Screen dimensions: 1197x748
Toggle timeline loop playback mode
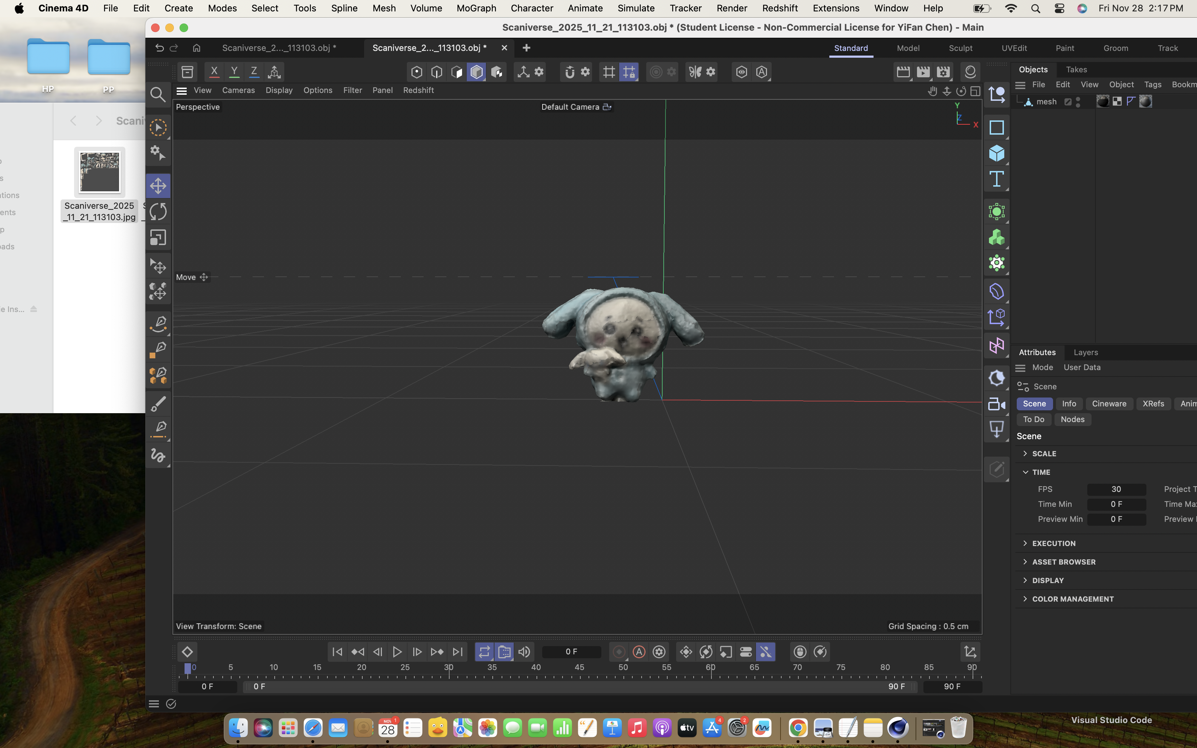(x=484, y=652)
